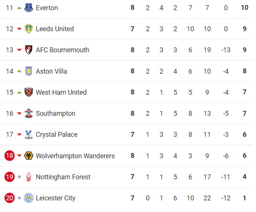
Task: Click the West Ham United crest
Action: 29,92
